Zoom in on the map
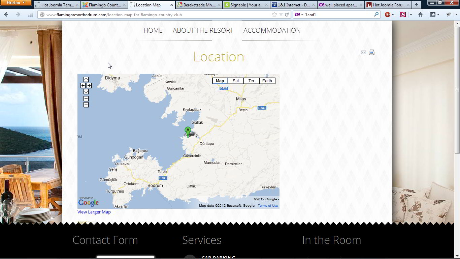The image size is (460, 259). tap(86, 98)
